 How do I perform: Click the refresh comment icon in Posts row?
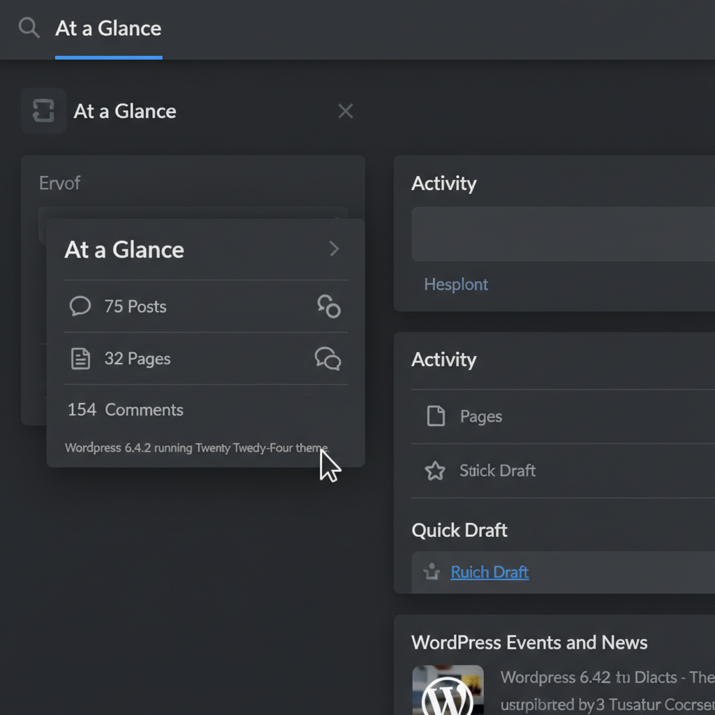(x=329, y=307)
